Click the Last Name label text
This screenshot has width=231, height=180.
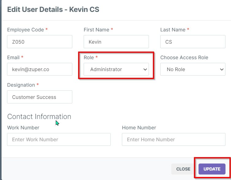coord(172,30)
